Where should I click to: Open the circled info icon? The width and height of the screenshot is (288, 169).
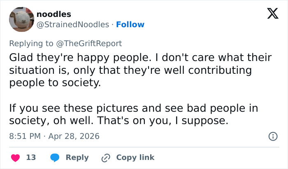272,136
